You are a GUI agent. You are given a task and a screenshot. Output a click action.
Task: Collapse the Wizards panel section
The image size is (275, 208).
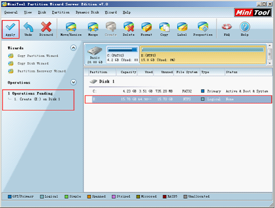pyautogui.click(x=73, y=48)
